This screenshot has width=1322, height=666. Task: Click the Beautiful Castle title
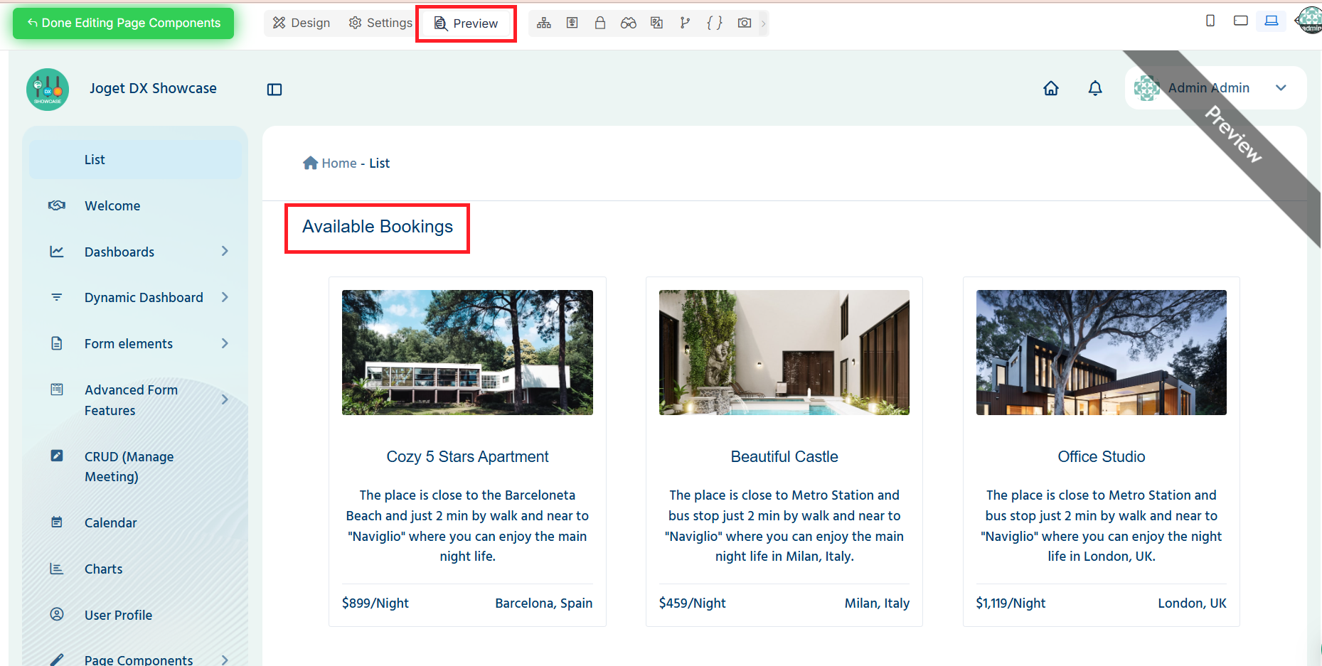pos(784,456)
